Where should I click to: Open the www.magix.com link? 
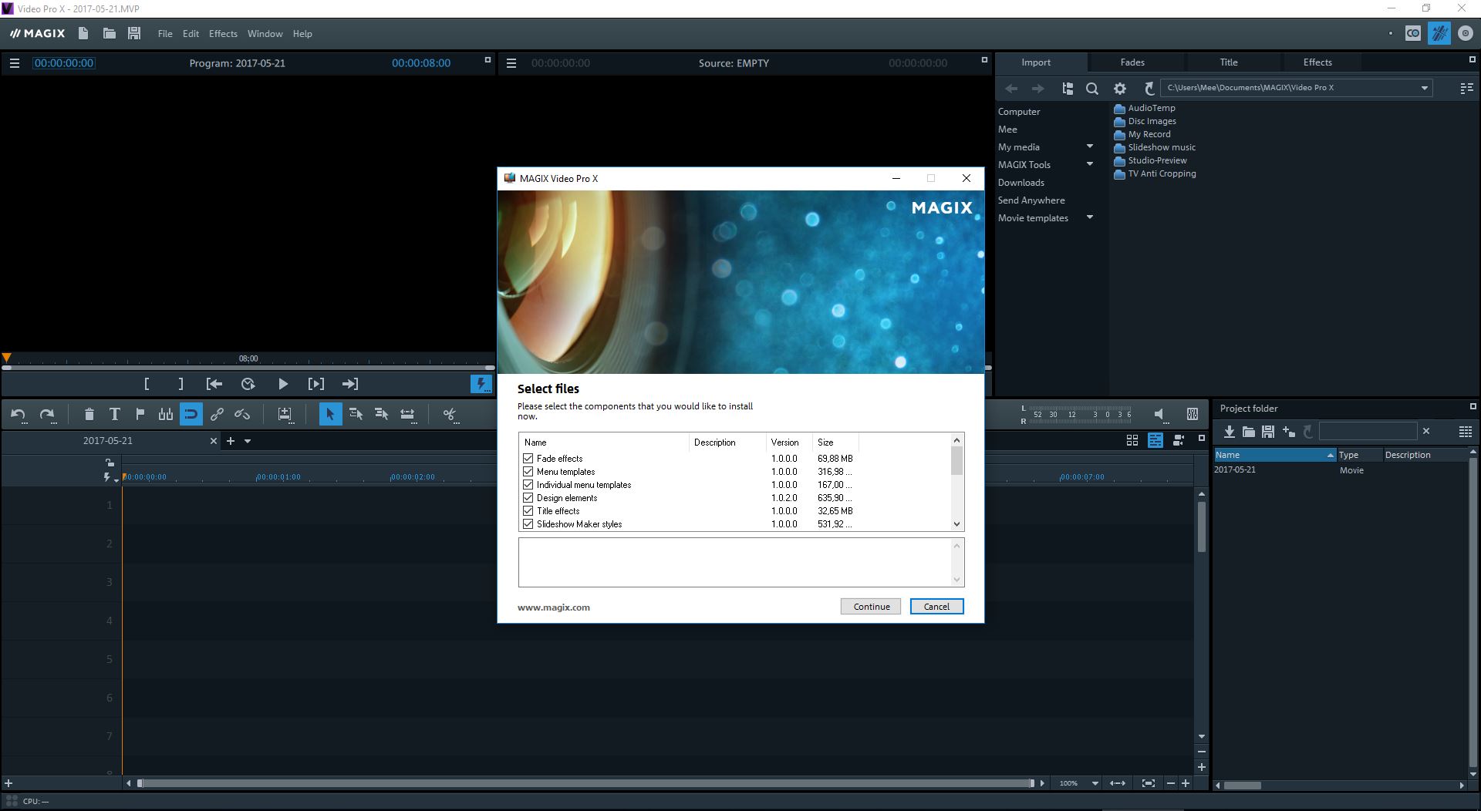553,607
